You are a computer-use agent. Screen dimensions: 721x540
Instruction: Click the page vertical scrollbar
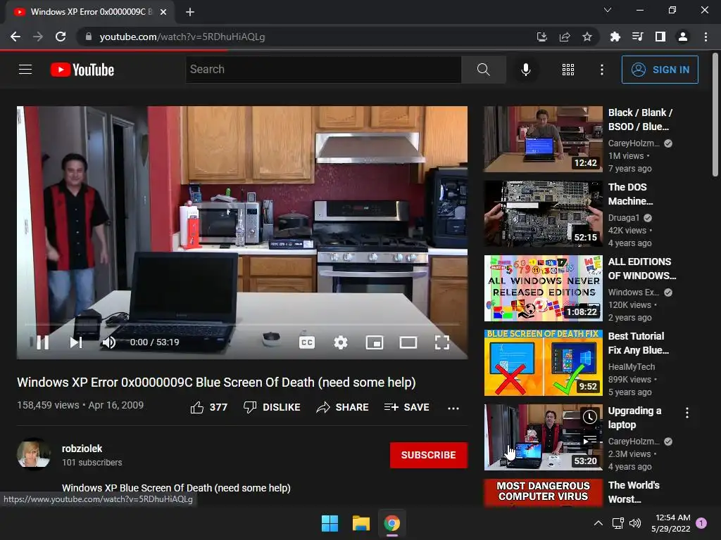[x=715, y=115]
